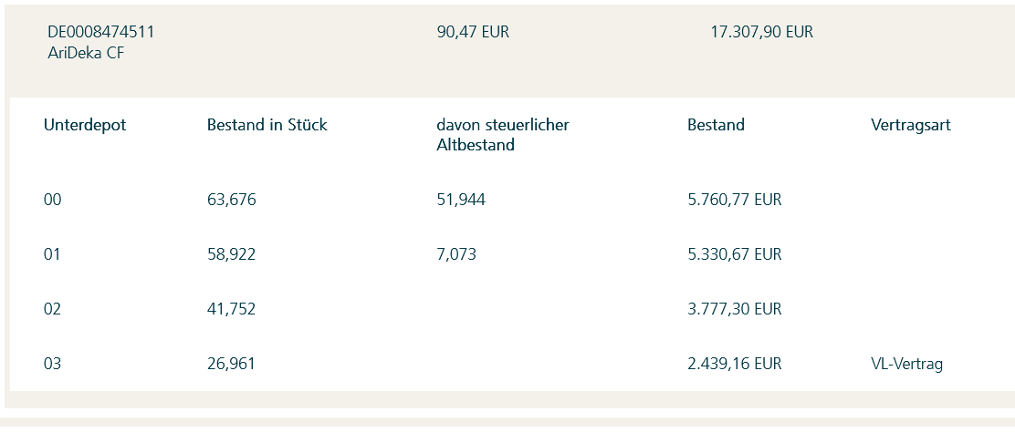Select Unterdepot row 03

(53, 364)
